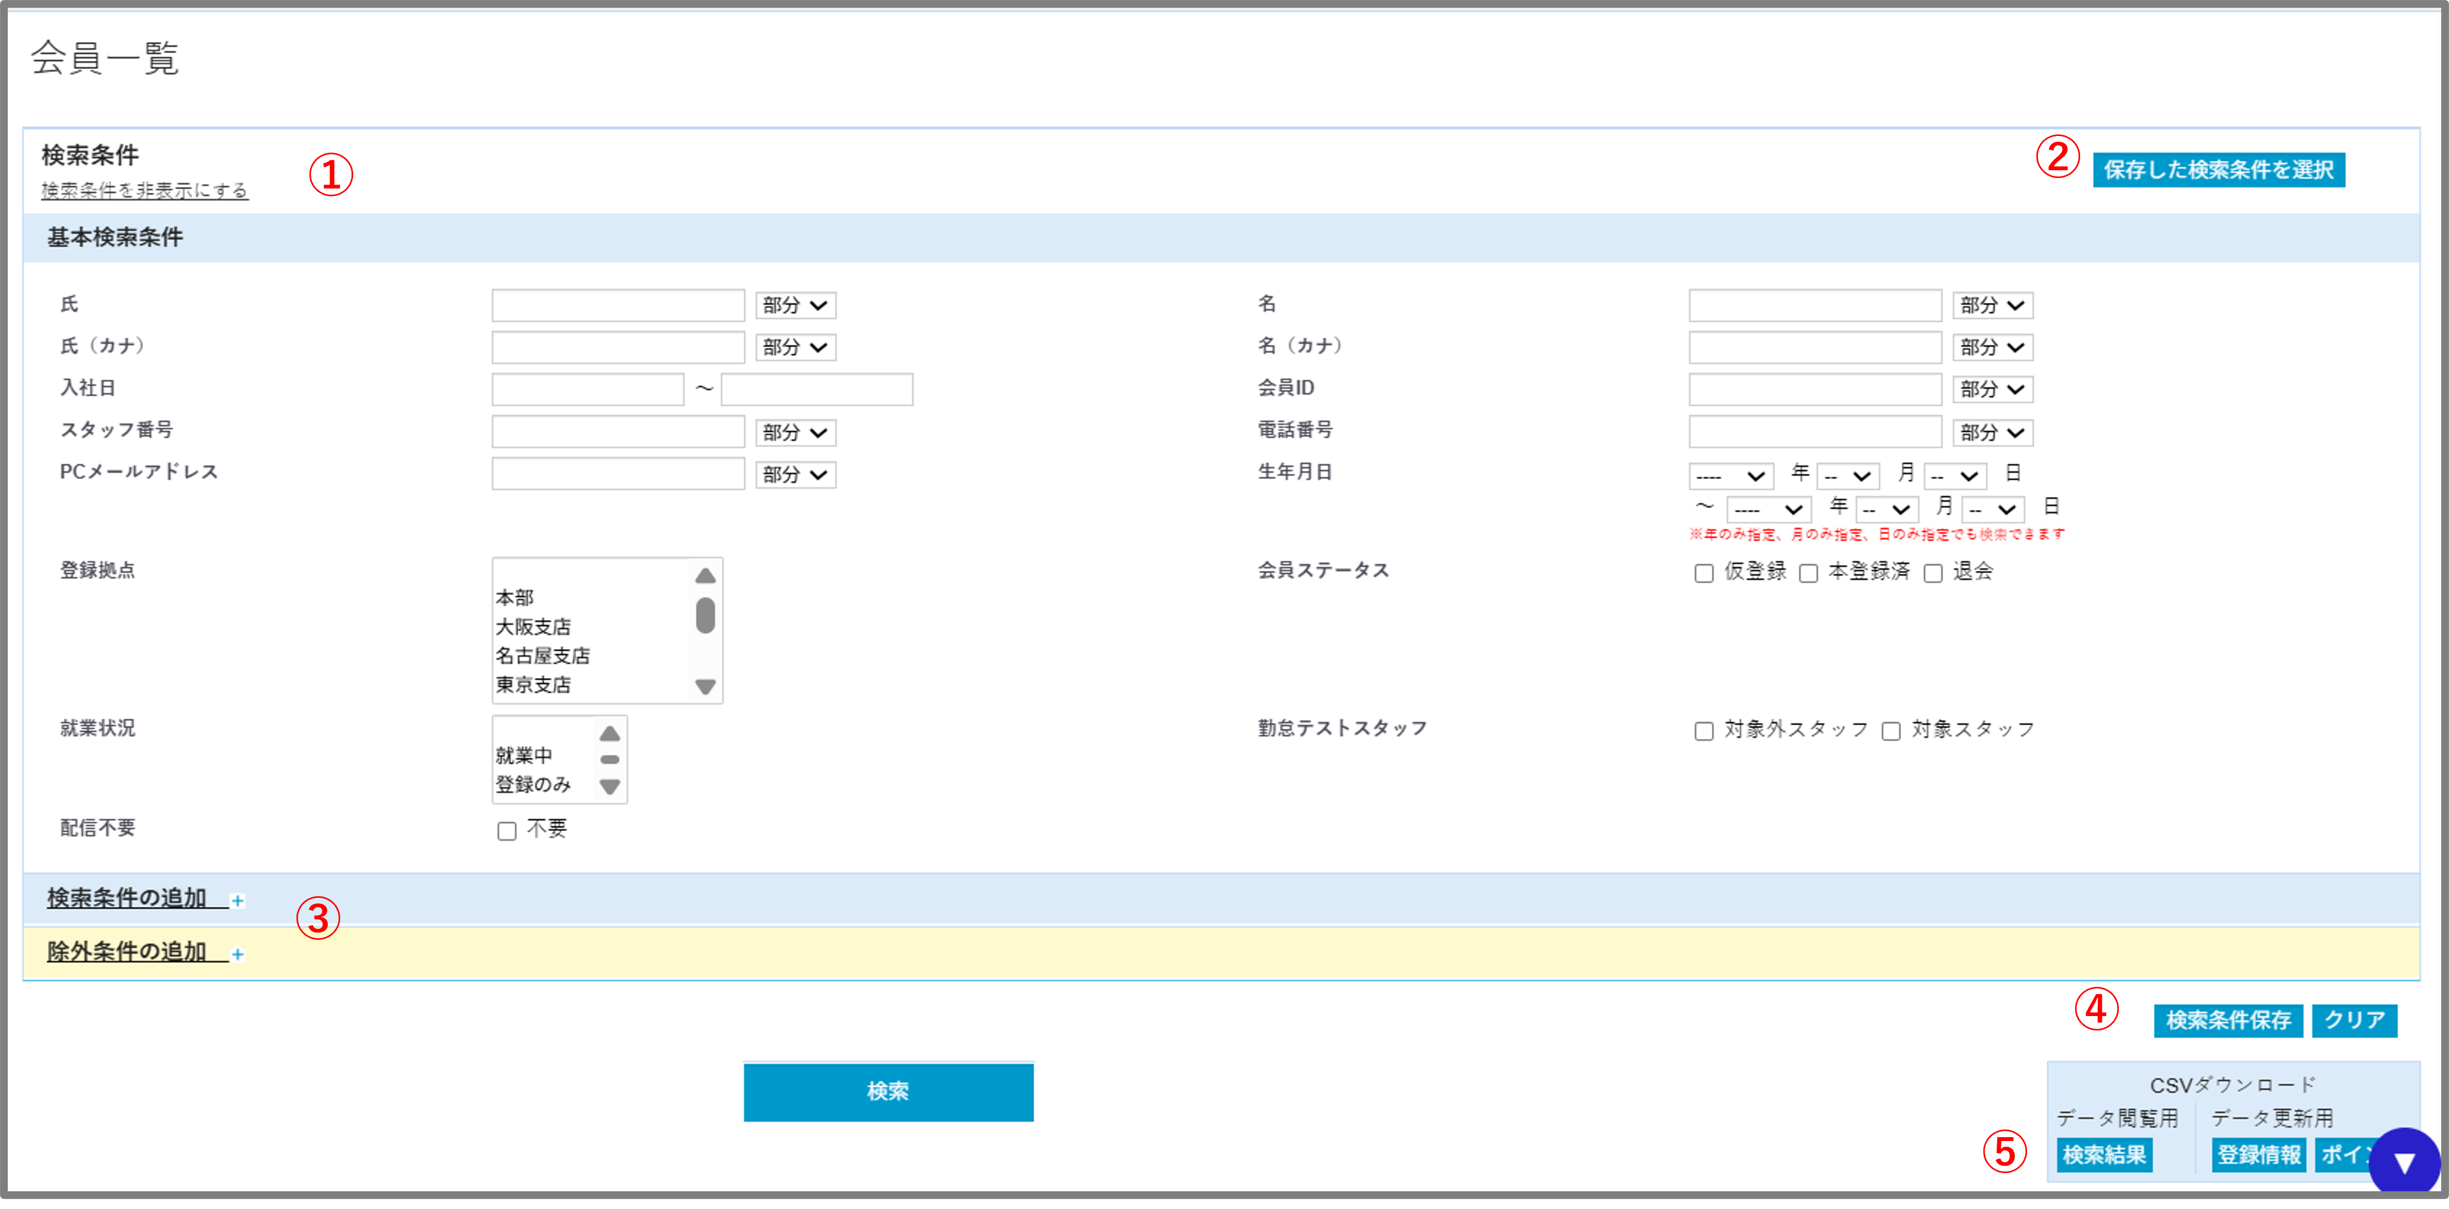Screen dimensions: 2449x1209
Task: Click the 登録拠点 list scroll-down arrow
Action: click(x=705, y=687)
